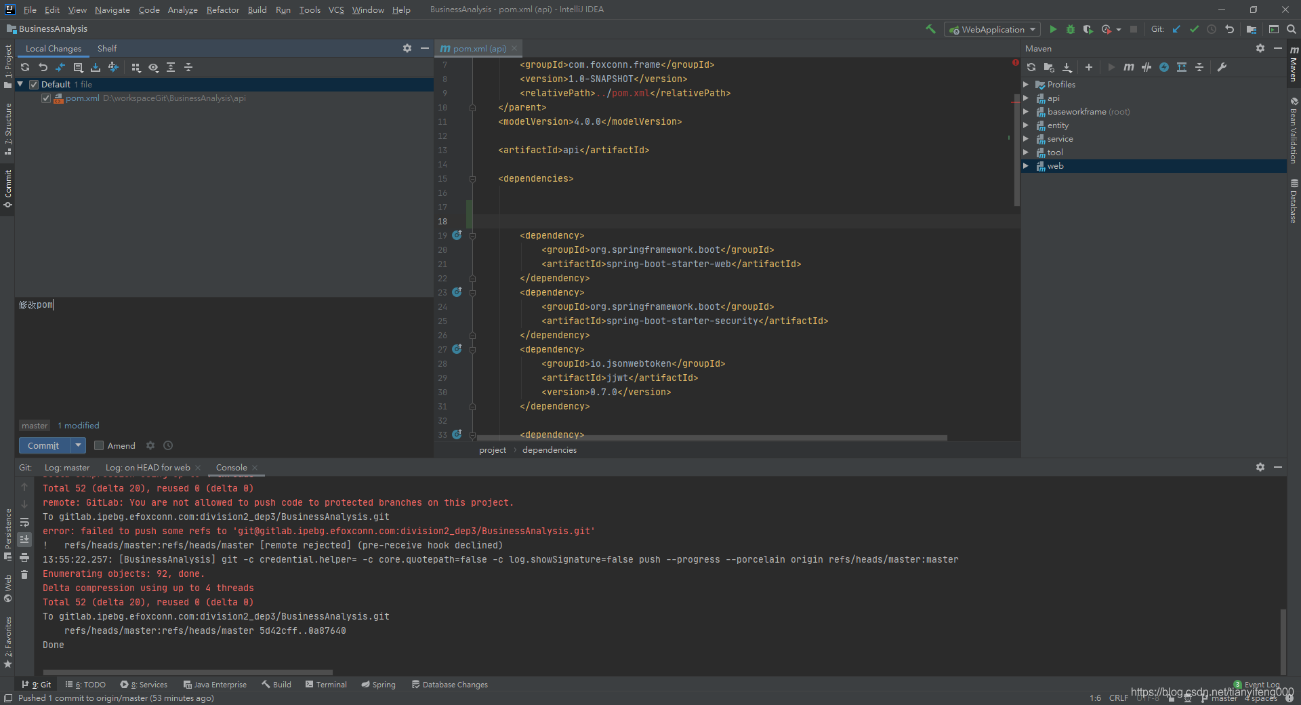Open the Commit button dropdown arrow
Viewport: 1301px width, 705px height.
click(79, 445)
